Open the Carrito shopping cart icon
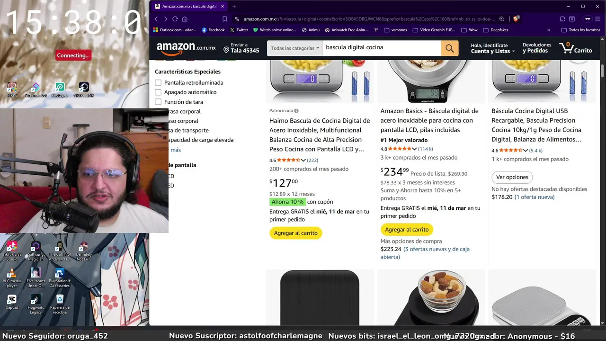 [575, 47]
